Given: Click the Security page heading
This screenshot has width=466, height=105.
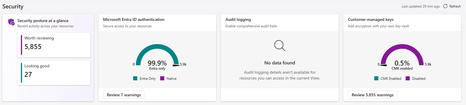Looking at the screenshot, I should click(x=13, y=6).
